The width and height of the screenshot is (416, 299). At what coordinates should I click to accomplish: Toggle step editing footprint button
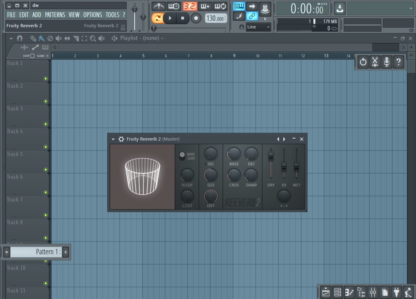point(239,16)
